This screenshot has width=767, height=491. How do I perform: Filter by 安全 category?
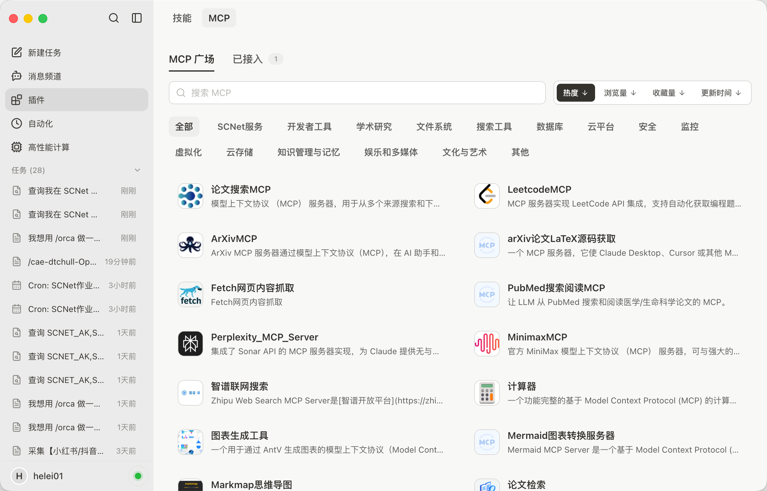[x=647, y=127]
